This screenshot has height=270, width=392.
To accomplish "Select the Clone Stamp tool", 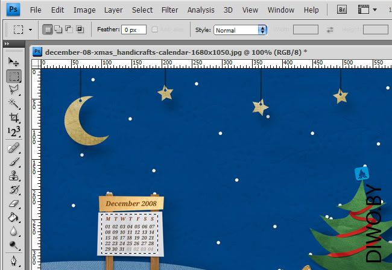I will pyautogui.click(x=14, y=175).
